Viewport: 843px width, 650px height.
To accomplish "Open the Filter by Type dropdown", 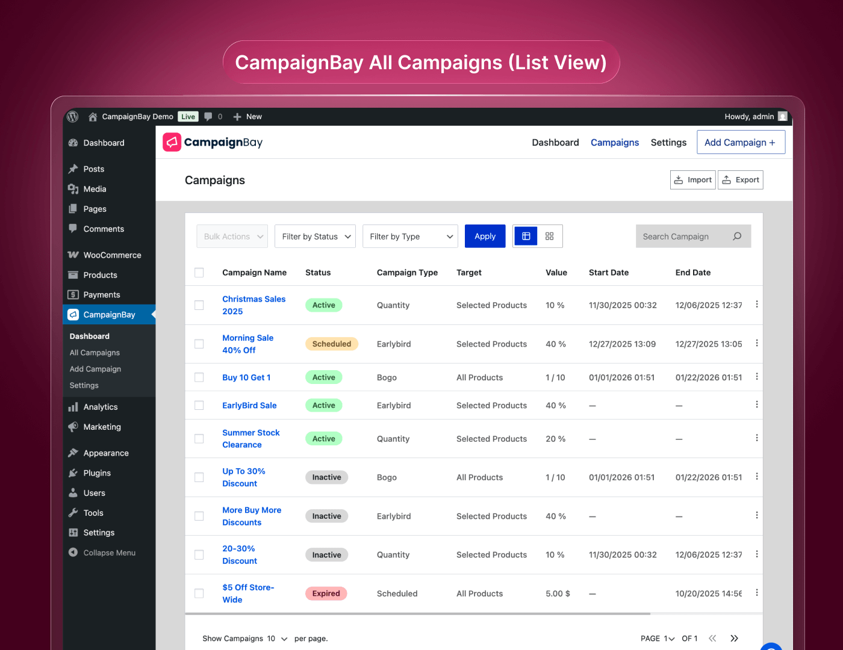I will pos(410,237).
